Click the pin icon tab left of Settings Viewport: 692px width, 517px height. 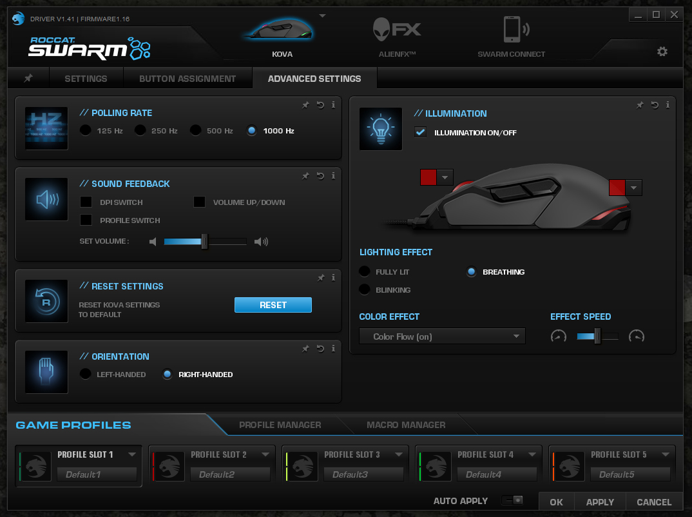tap(28, 78)
